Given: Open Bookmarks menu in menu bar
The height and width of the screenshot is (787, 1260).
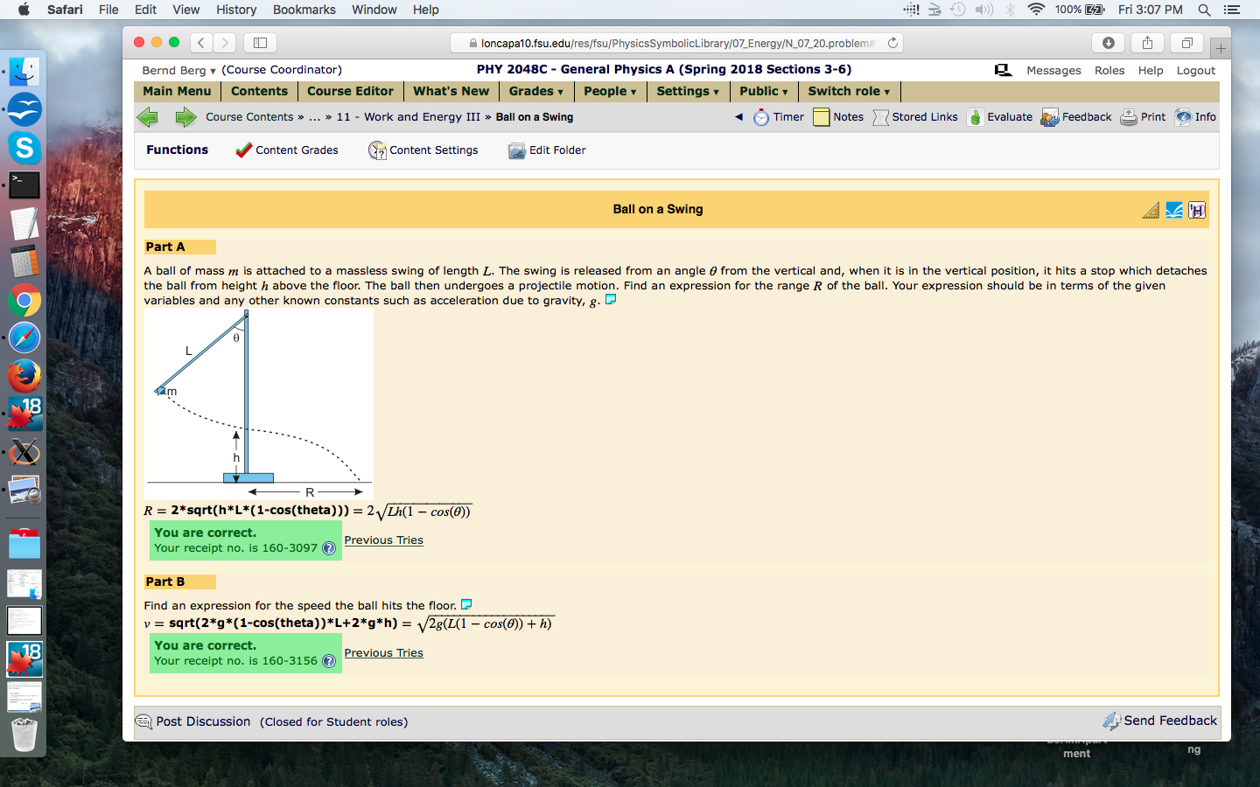Looking at the screenshot, I should 304,10.
